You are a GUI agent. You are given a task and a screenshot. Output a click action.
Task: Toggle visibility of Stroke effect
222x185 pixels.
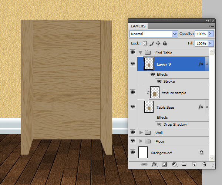[159, 82]
